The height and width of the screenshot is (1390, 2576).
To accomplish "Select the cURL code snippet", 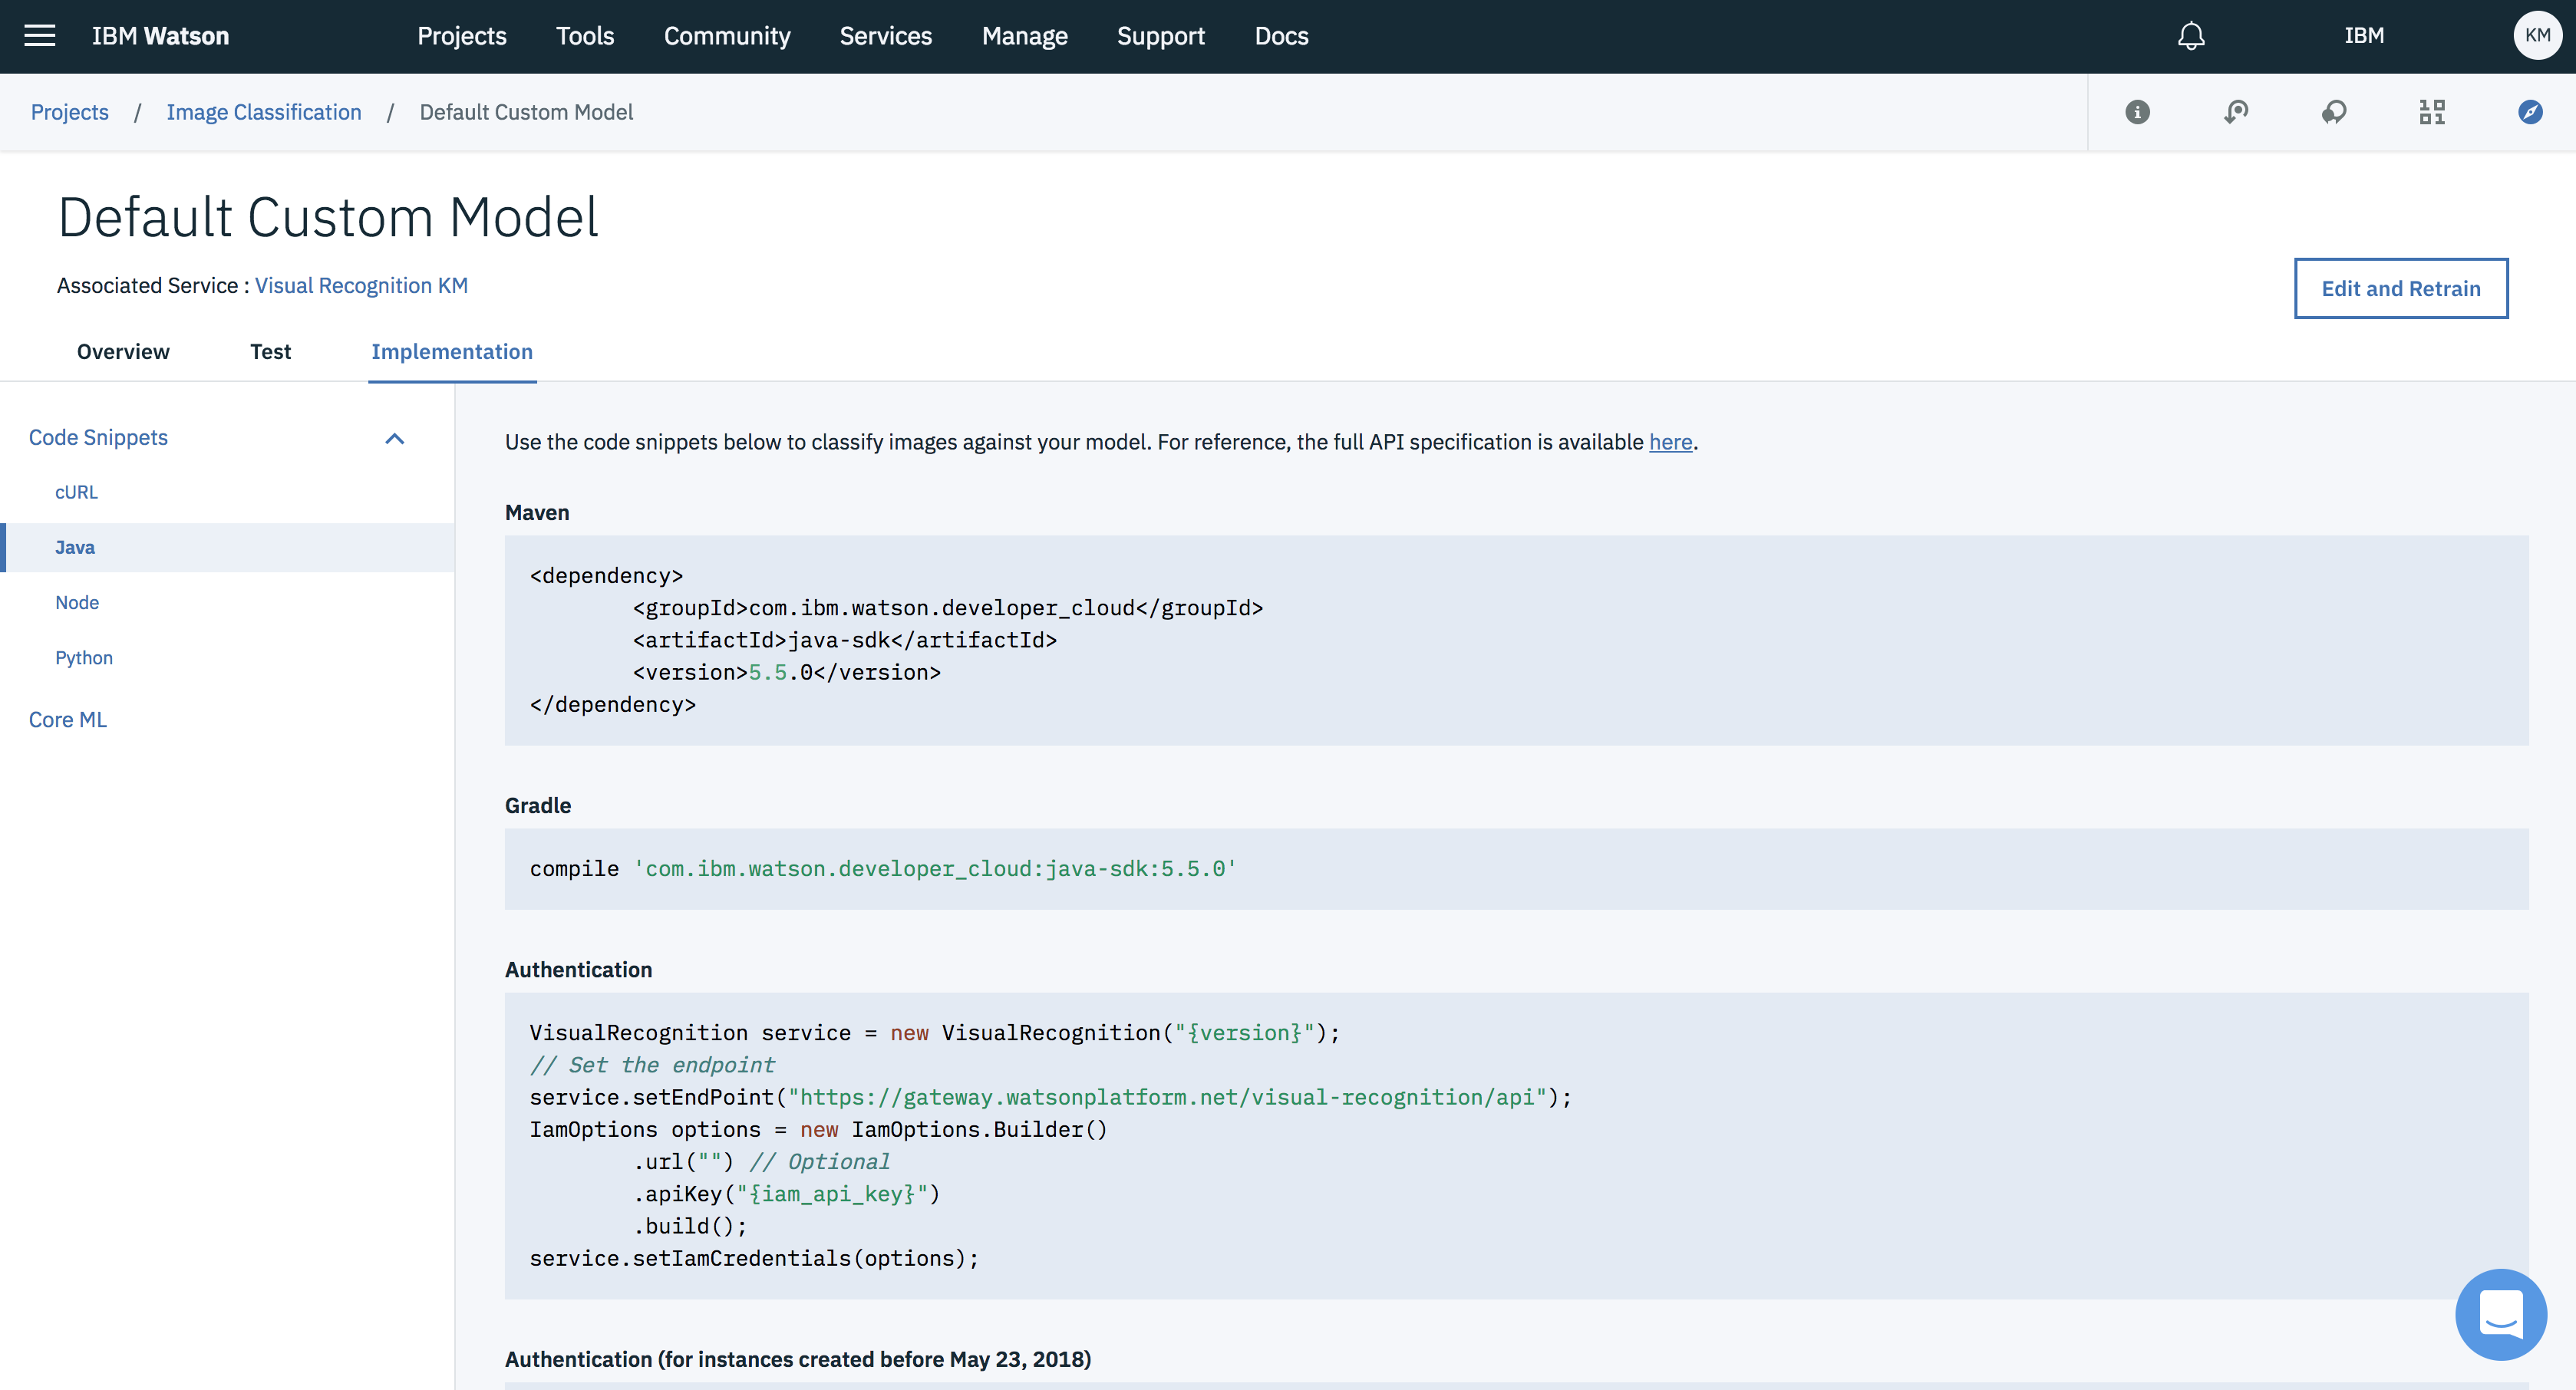I will (x=76, y=492).
